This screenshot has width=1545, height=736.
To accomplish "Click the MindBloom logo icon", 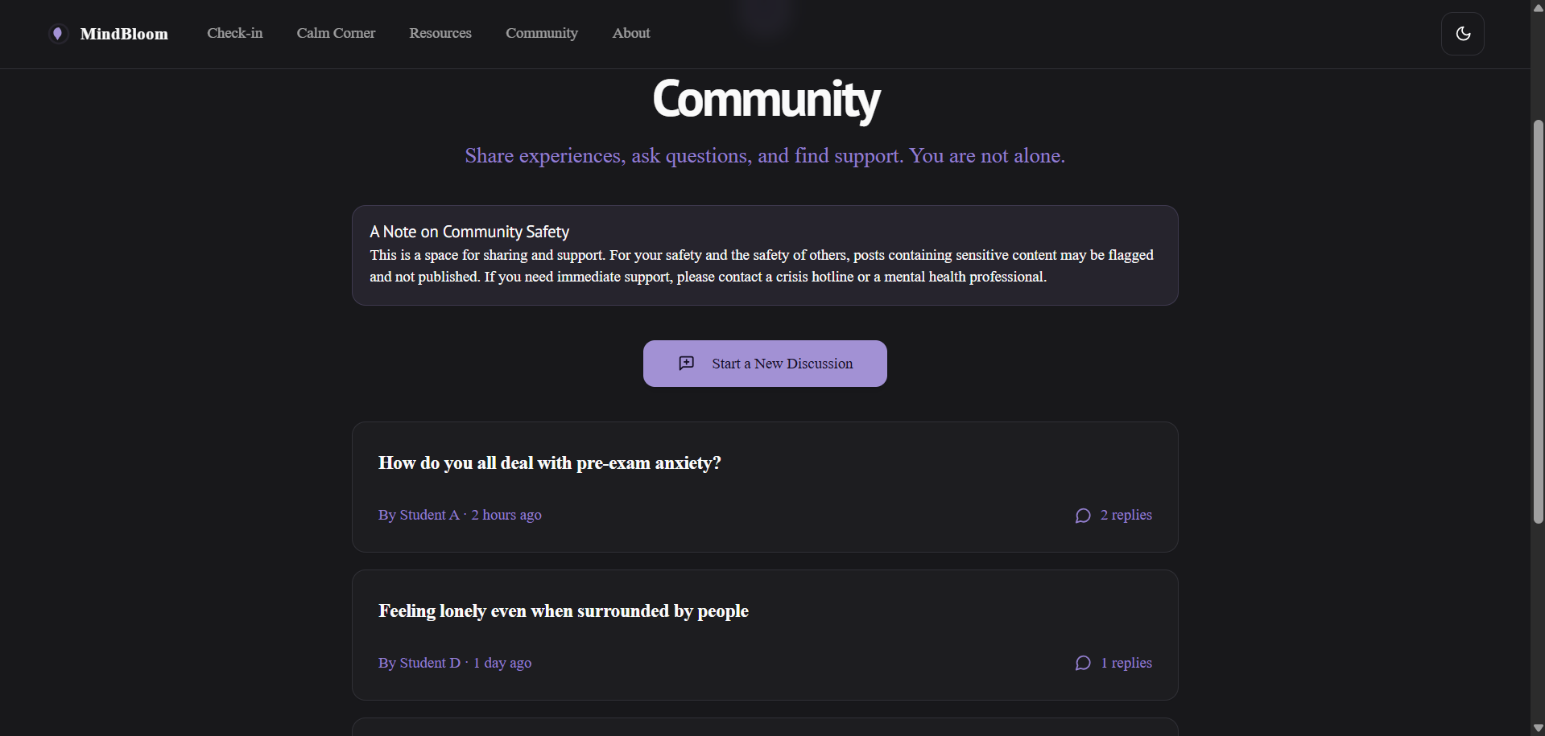I will coord(57,34).
